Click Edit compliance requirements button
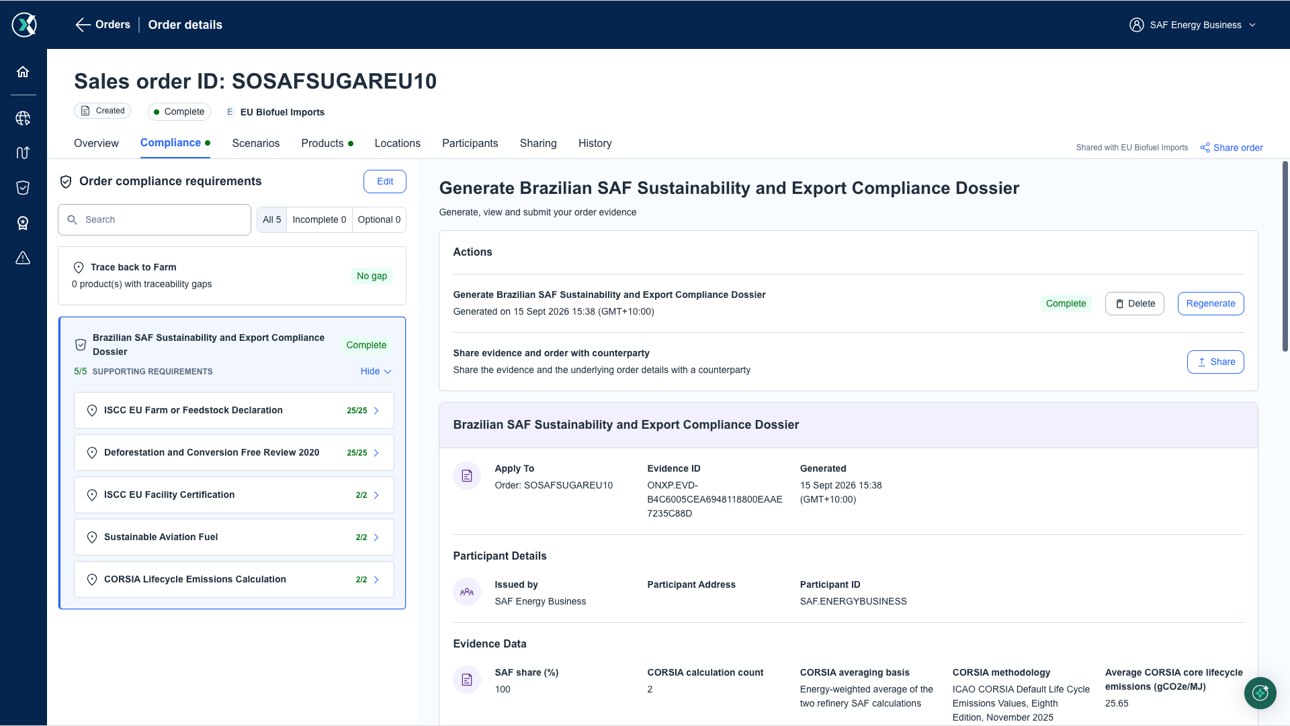The width and height of the screenshot is (1290, 726). (x=385, y=181)
